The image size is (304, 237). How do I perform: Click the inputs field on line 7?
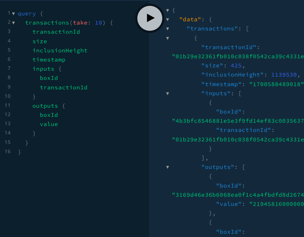coord(44,69)
